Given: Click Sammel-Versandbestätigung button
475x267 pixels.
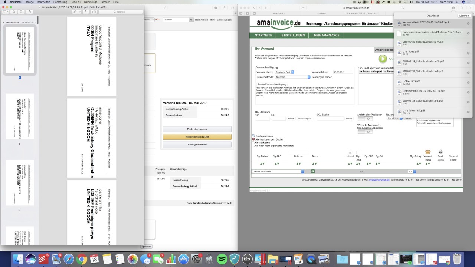Looking at the screenshot, I should click(x=272, y=84).
